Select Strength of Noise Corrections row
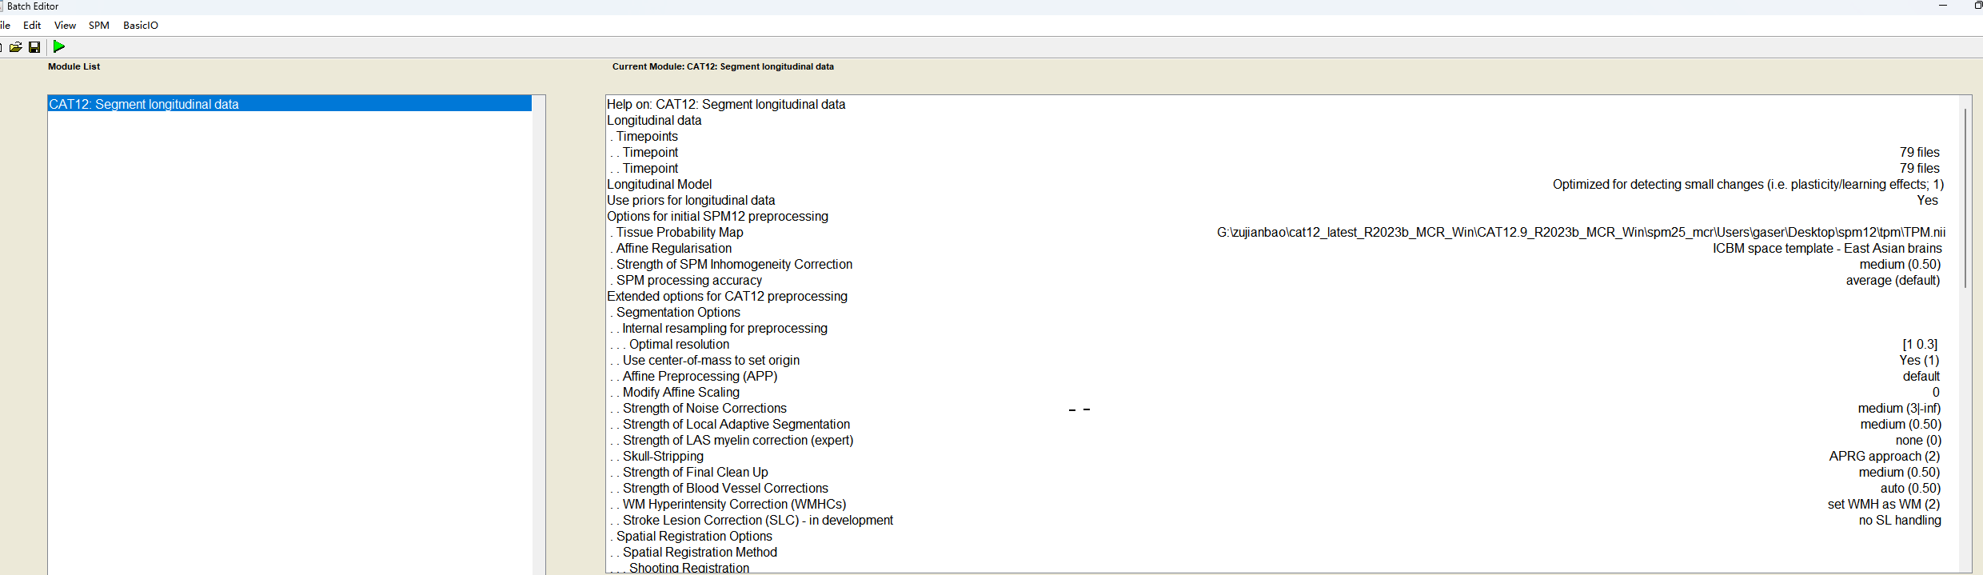The height and width of the screenshot is (575, 1983). tap(704, 409)
